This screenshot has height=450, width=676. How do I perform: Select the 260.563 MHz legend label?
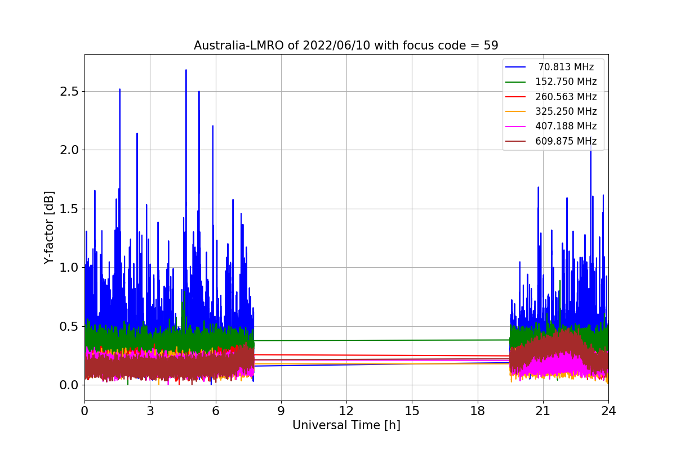pyautogui.click(x=566, y=97)
